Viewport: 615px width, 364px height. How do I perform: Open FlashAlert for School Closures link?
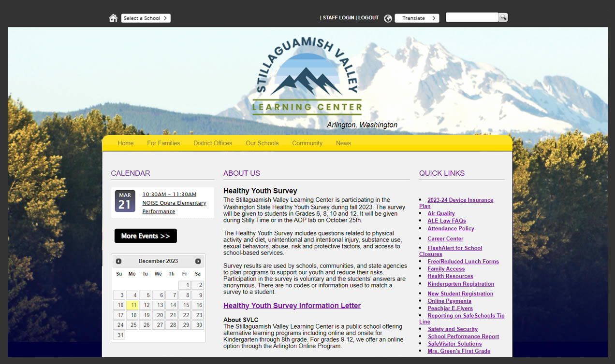point(451,251)
